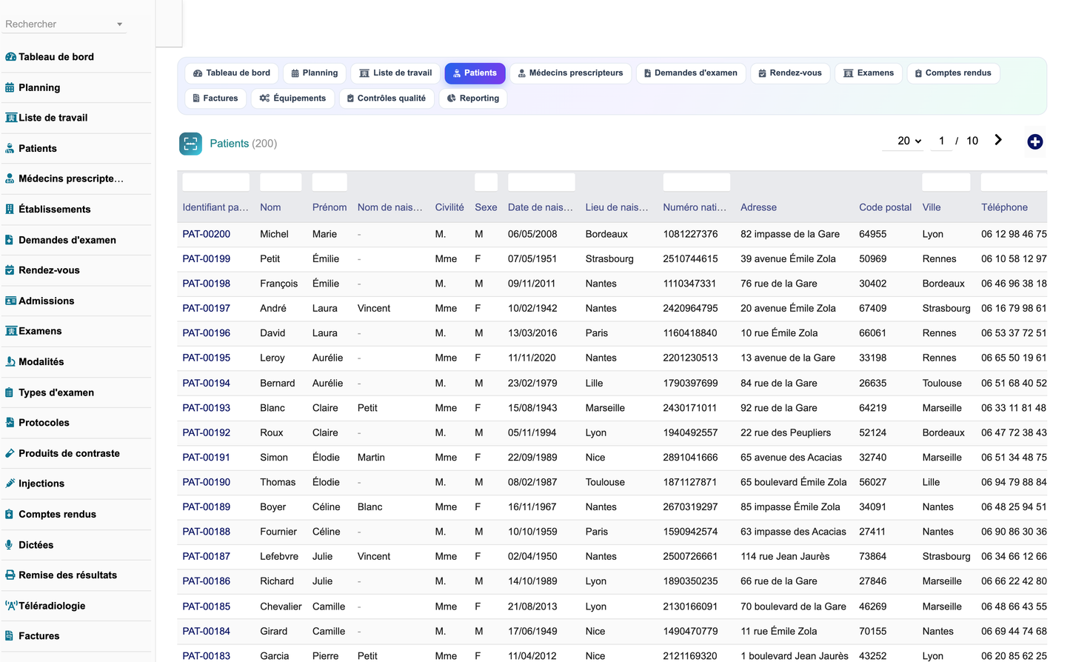Switch to the Planning tab
The image size is (1070, 662).
315,73
